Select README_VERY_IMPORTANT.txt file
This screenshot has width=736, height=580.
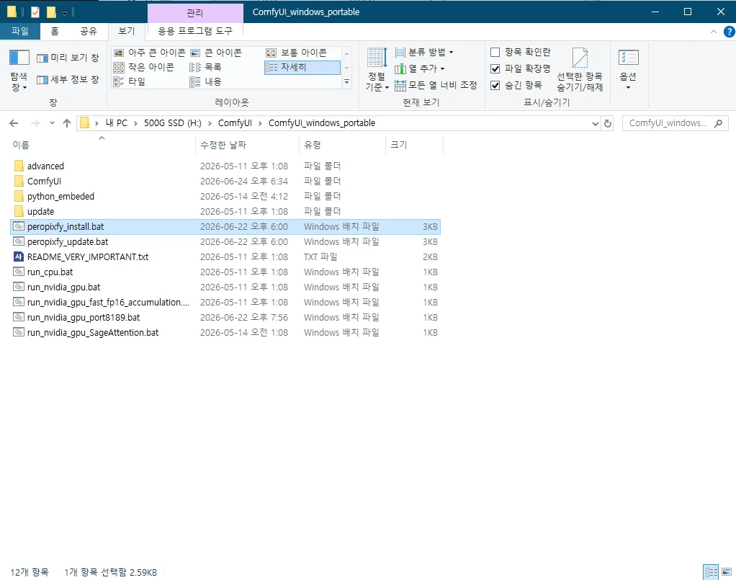pyautogui.click(x=225, y=257)
